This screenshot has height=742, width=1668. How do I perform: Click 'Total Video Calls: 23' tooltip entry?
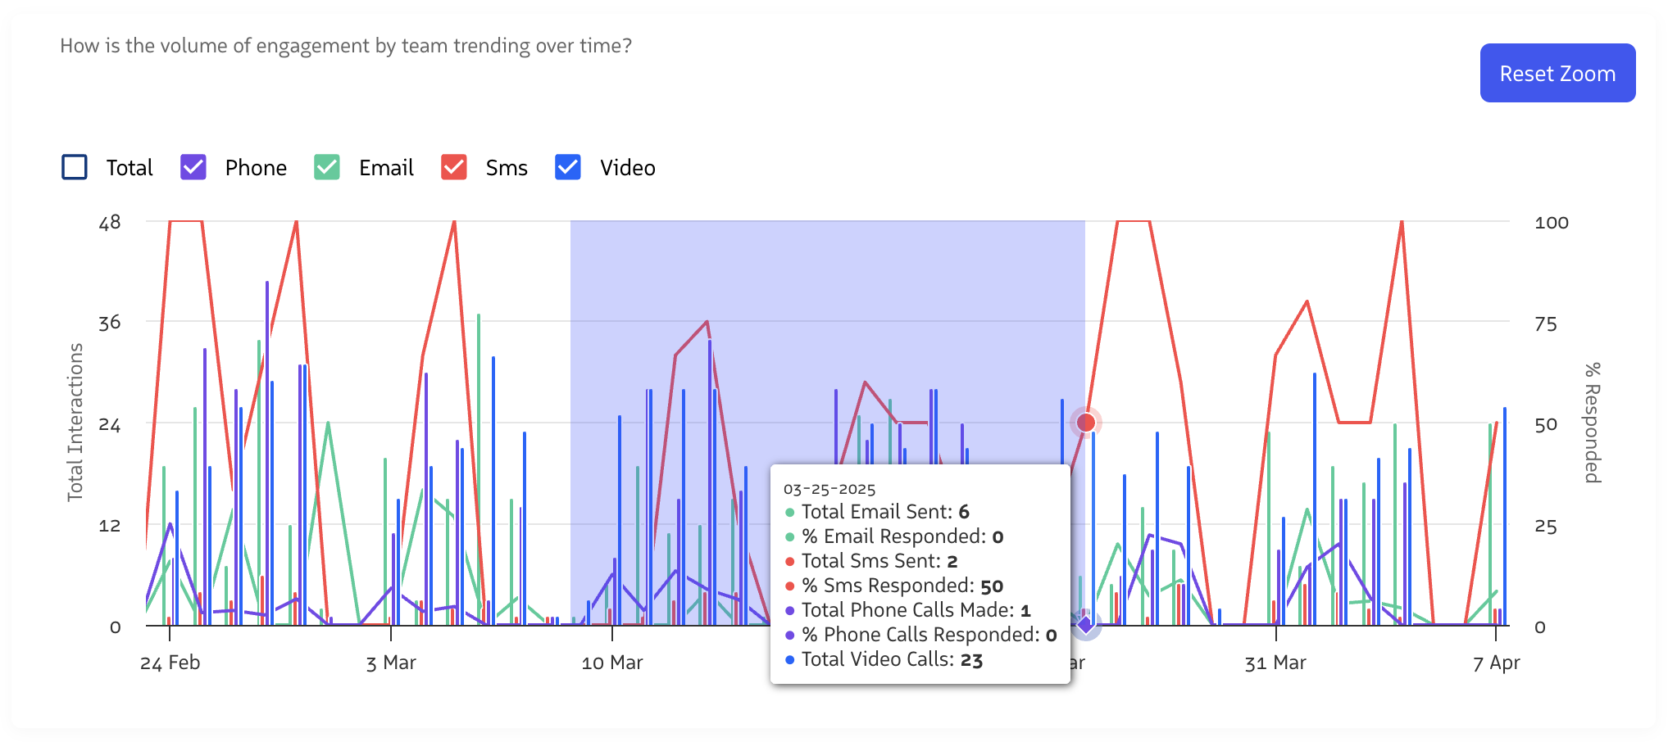892,659
